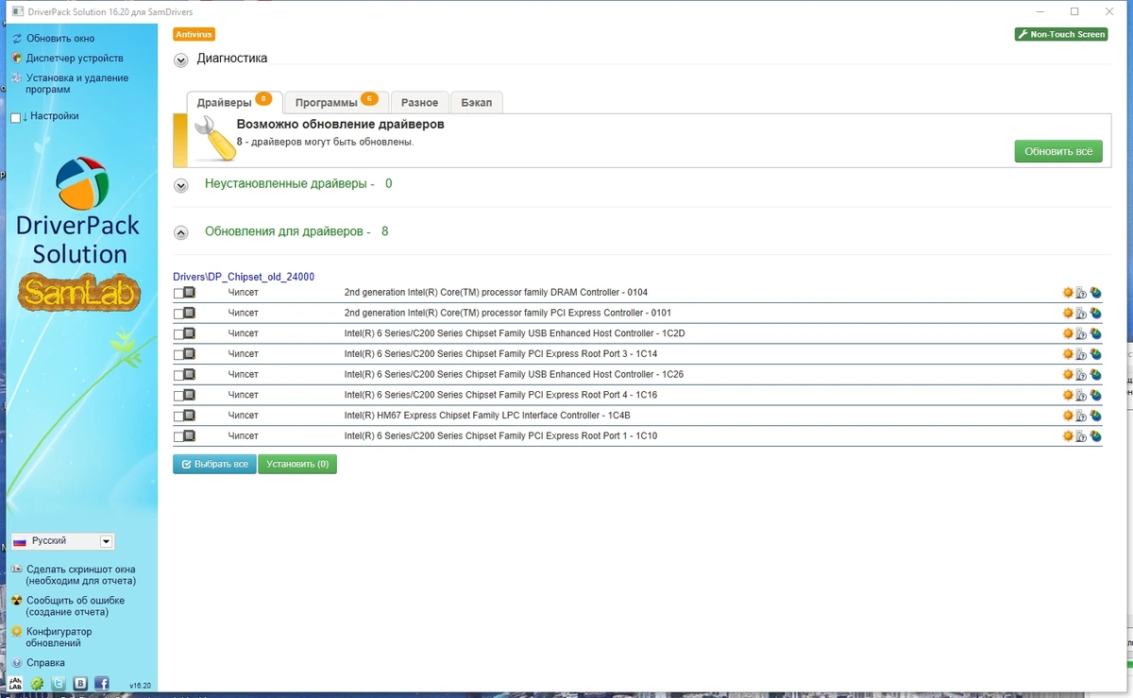Expand the Неустановленные драйверы section
This screenshot has width=1133, height=698.
181,185
